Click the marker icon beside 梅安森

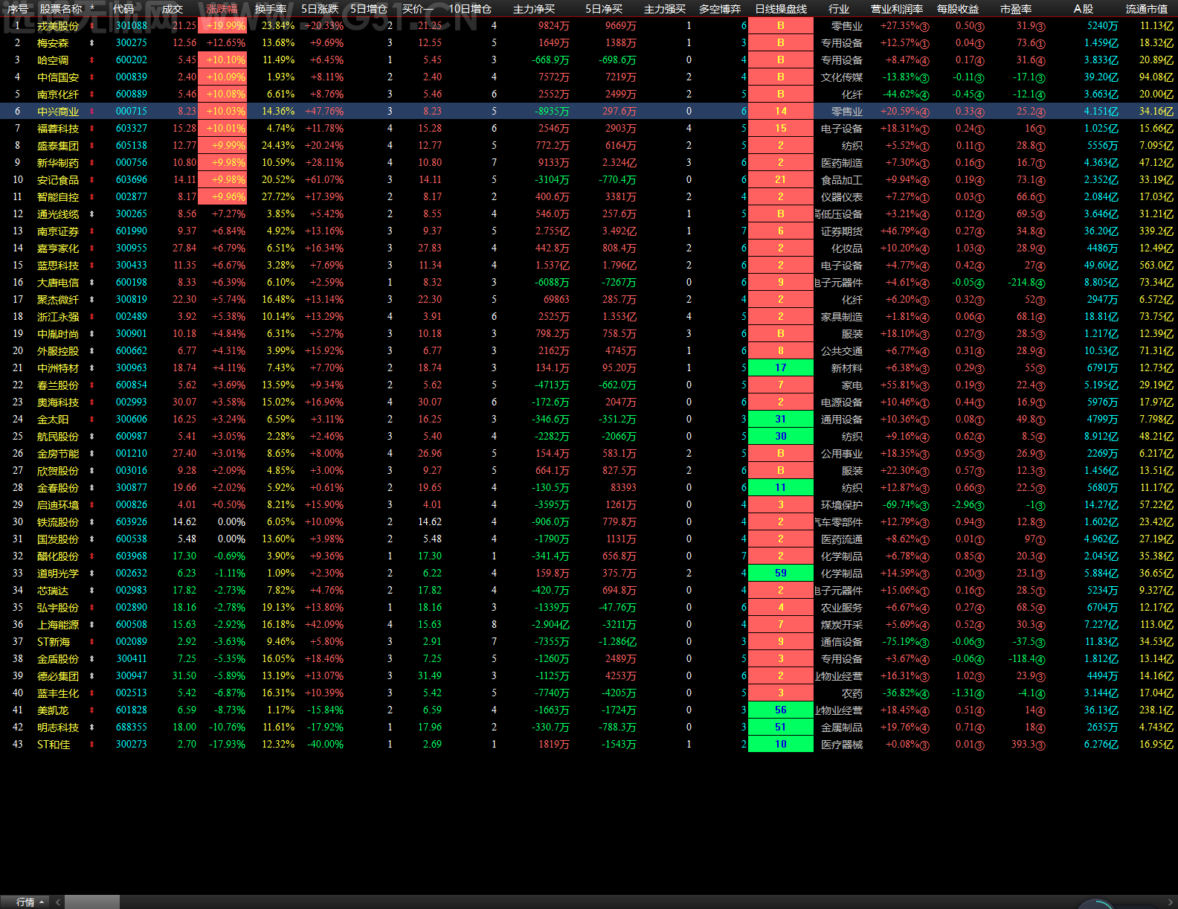pos(92,43)
